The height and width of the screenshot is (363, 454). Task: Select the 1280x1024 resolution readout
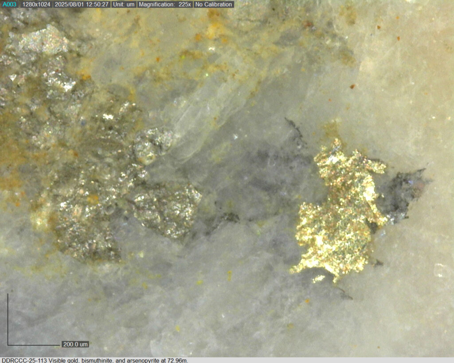tap(36, 4)
